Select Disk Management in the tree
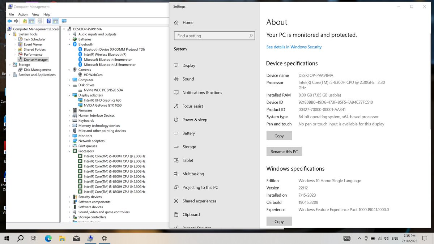This screenshot has height=244, width=434. 37,70
